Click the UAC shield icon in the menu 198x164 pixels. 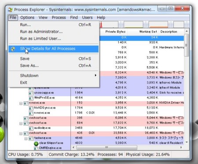tap(13, 49)
